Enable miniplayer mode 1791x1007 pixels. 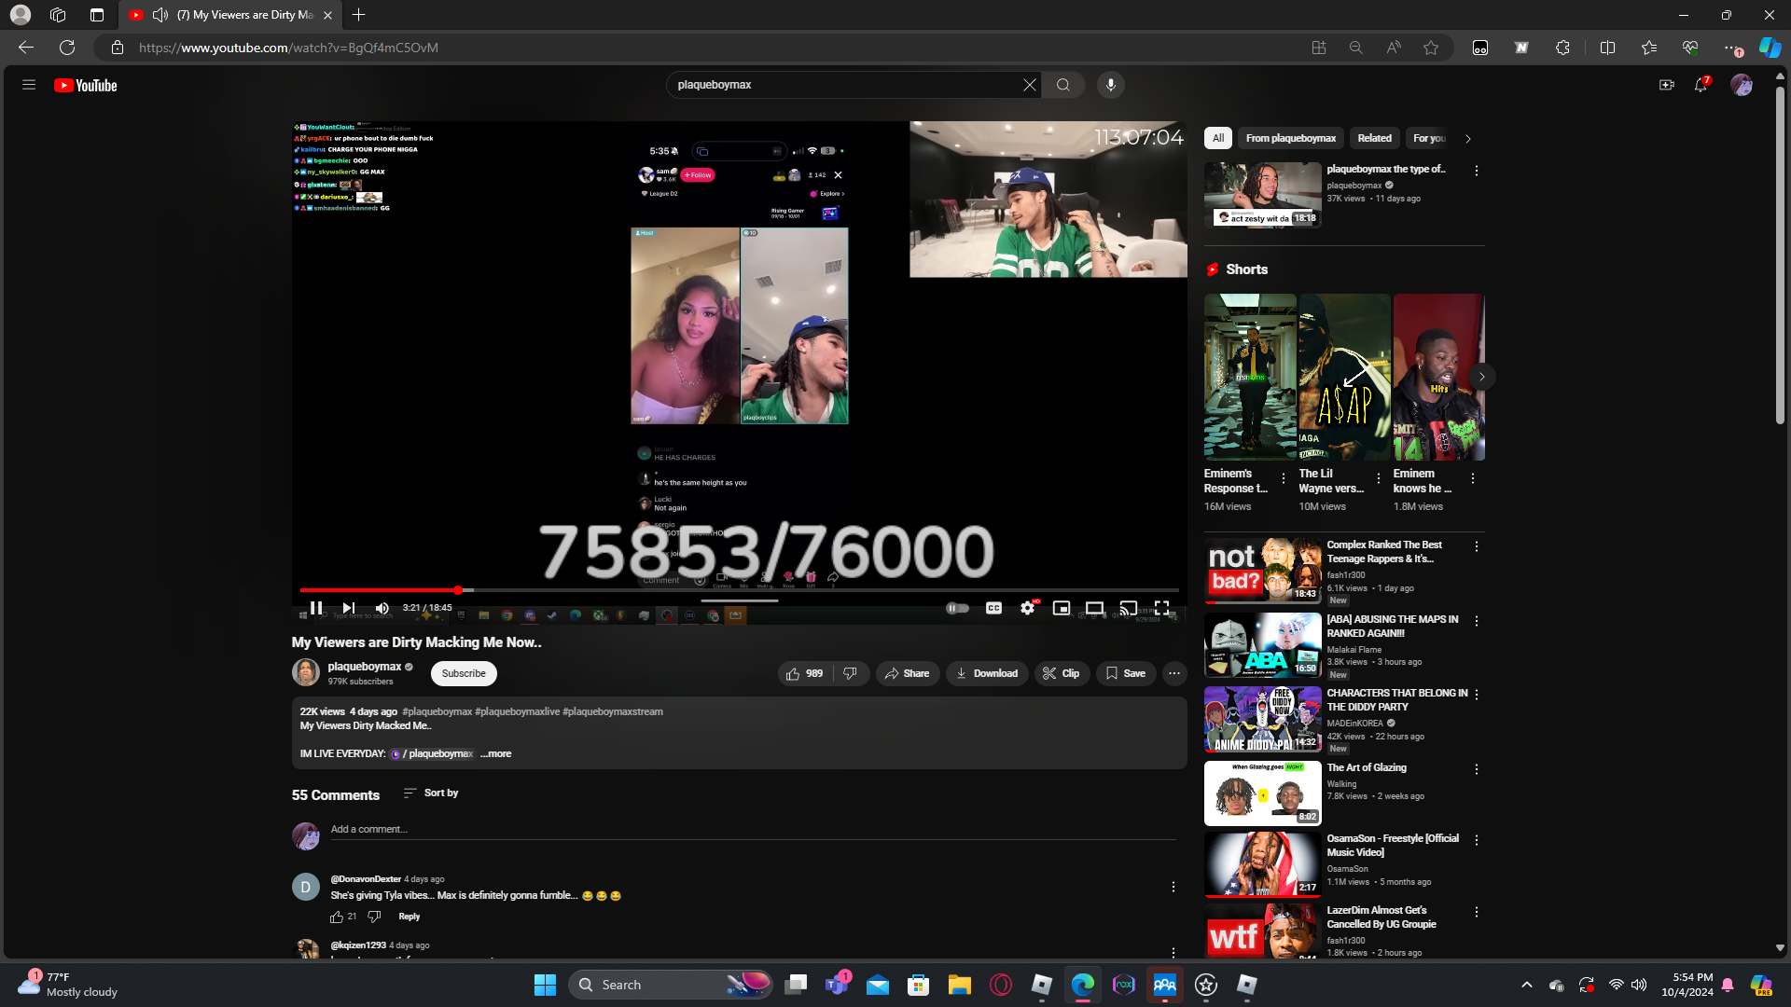click(x=1061, y=608)
